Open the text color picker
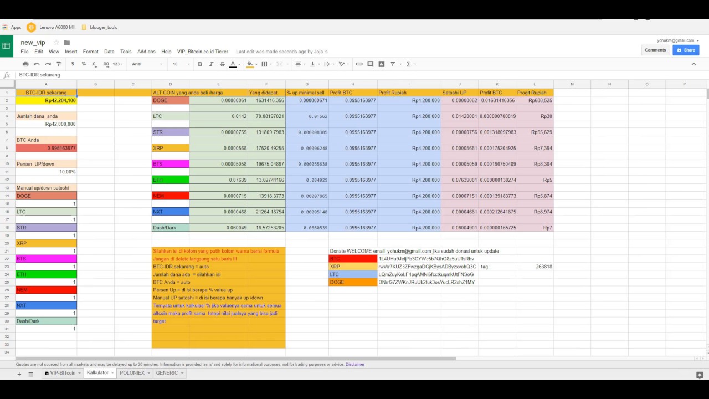Screen dimensions: 709x399 pos(233,64)
